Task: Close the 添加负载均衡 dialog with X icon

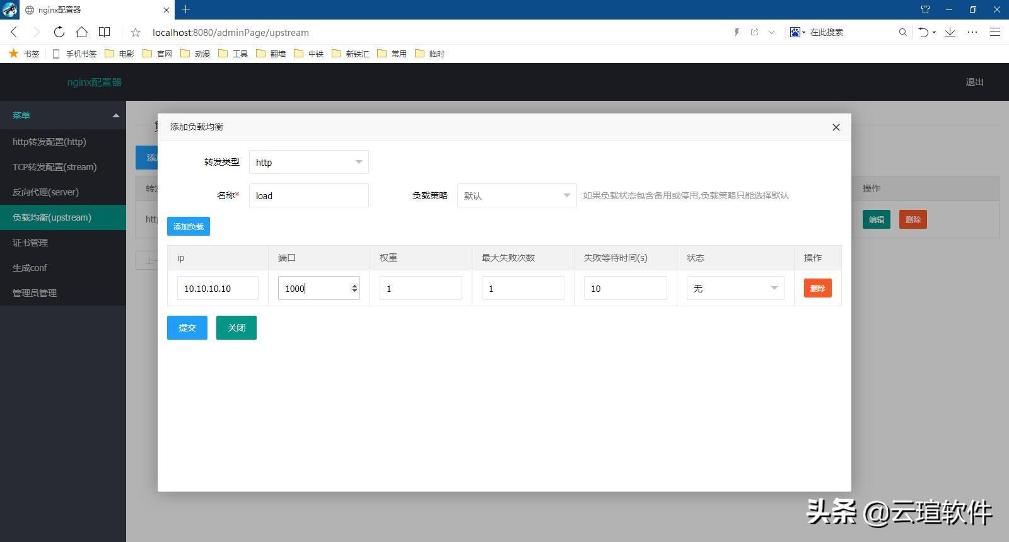Action: pyautogui.click(x=836, y=127)
